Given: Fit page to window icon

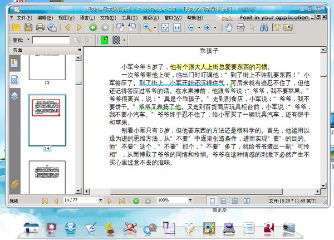Looking at the screenshot, I should click(165, 27).
